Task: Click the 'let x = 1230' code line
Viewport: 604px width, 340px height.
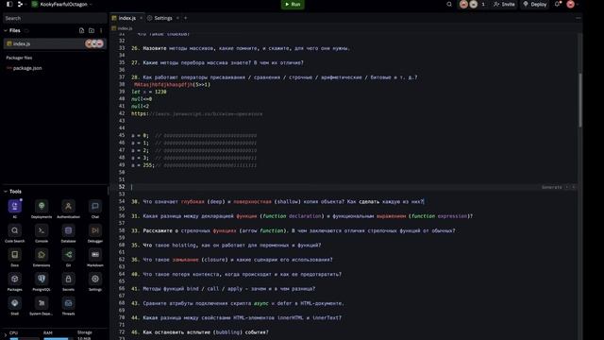Action: 149,93
